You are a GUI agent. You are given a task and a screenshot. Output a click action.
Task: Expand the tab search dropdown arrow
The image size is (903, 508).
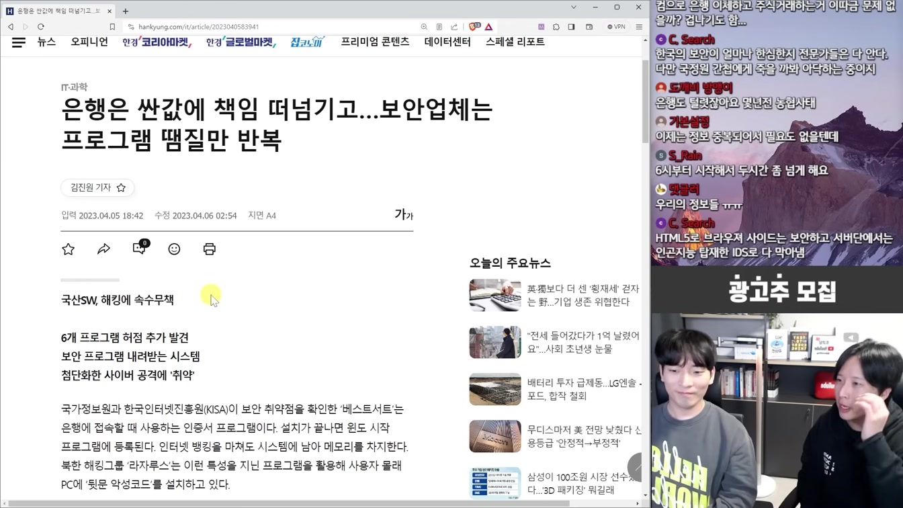pyautogui.click(x=573, y=7)
